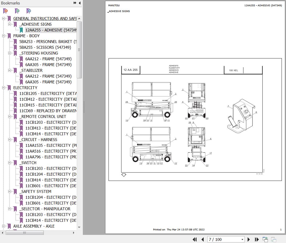Image resolution: width=286 pixels, height=243 pixels.
Task: Collapse the GENERAL INSTRUCTIONS AND SAFETY node
Action: 3,18
